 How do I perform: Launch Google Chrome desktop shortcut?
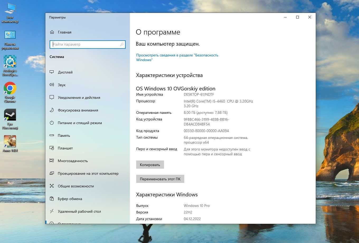click(10, 92)
